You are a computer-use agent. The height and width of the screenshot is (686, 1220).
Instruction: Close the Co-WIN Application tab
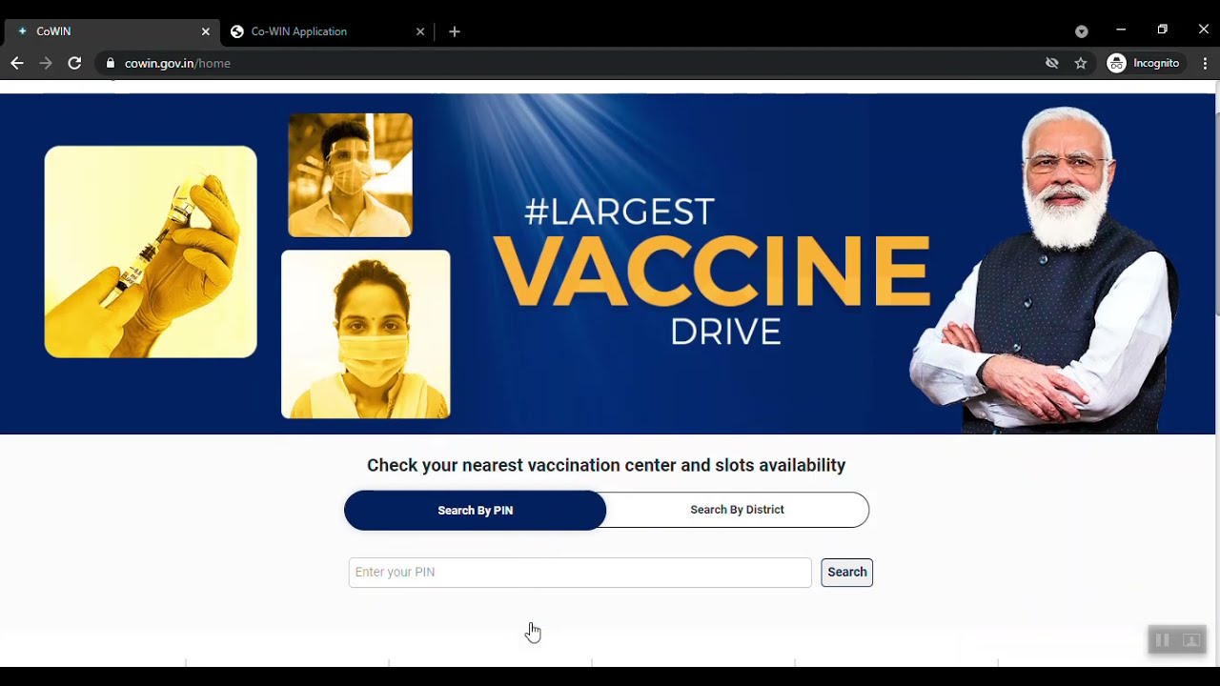pyautogui.click(x=420, y=31)
